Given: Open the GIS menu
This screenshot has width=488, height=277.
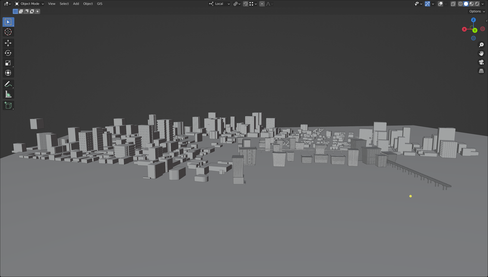Looking at the screenshot, I should (99, 4).
